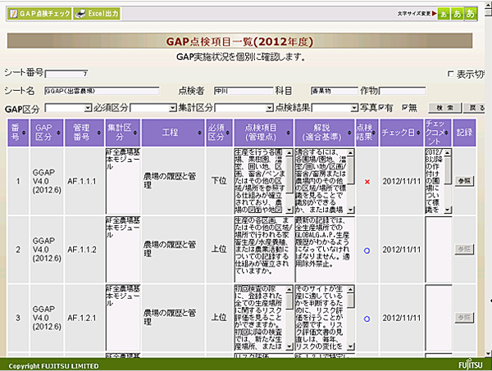Click 下位 in row 1
Screen dimensions: 492x371
(x=219, y=181)
